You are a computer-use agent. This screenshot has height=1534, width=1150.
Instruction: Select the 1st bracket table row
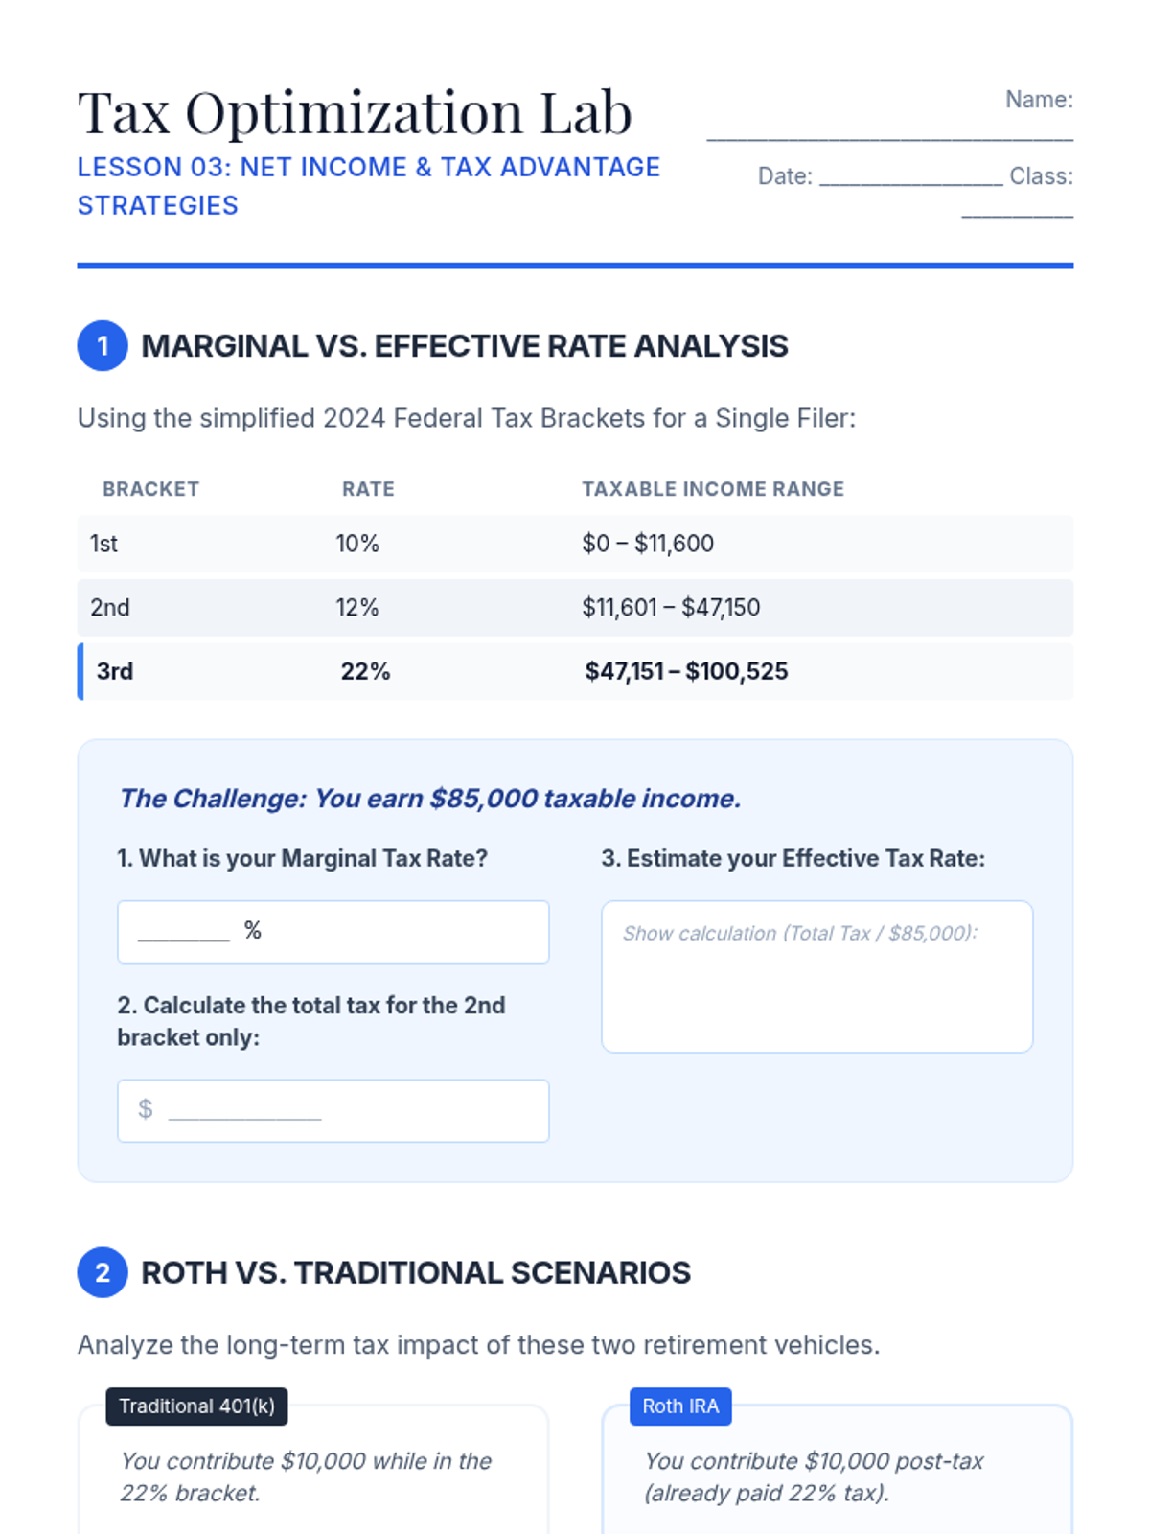click(x=575, y=544)
